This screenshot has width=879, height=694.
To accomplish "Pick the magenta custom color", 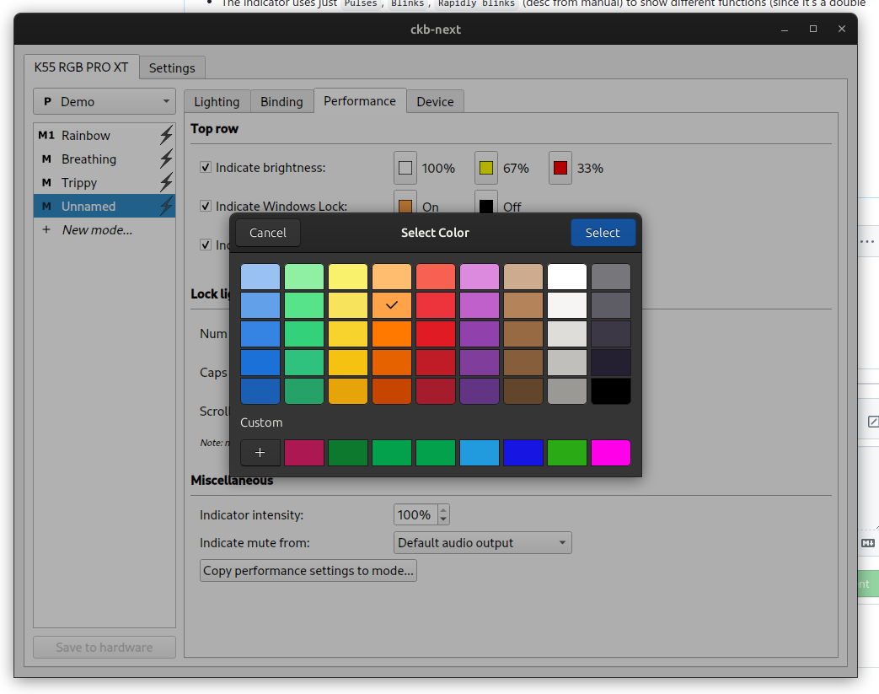I will click(x=610, y=453).
